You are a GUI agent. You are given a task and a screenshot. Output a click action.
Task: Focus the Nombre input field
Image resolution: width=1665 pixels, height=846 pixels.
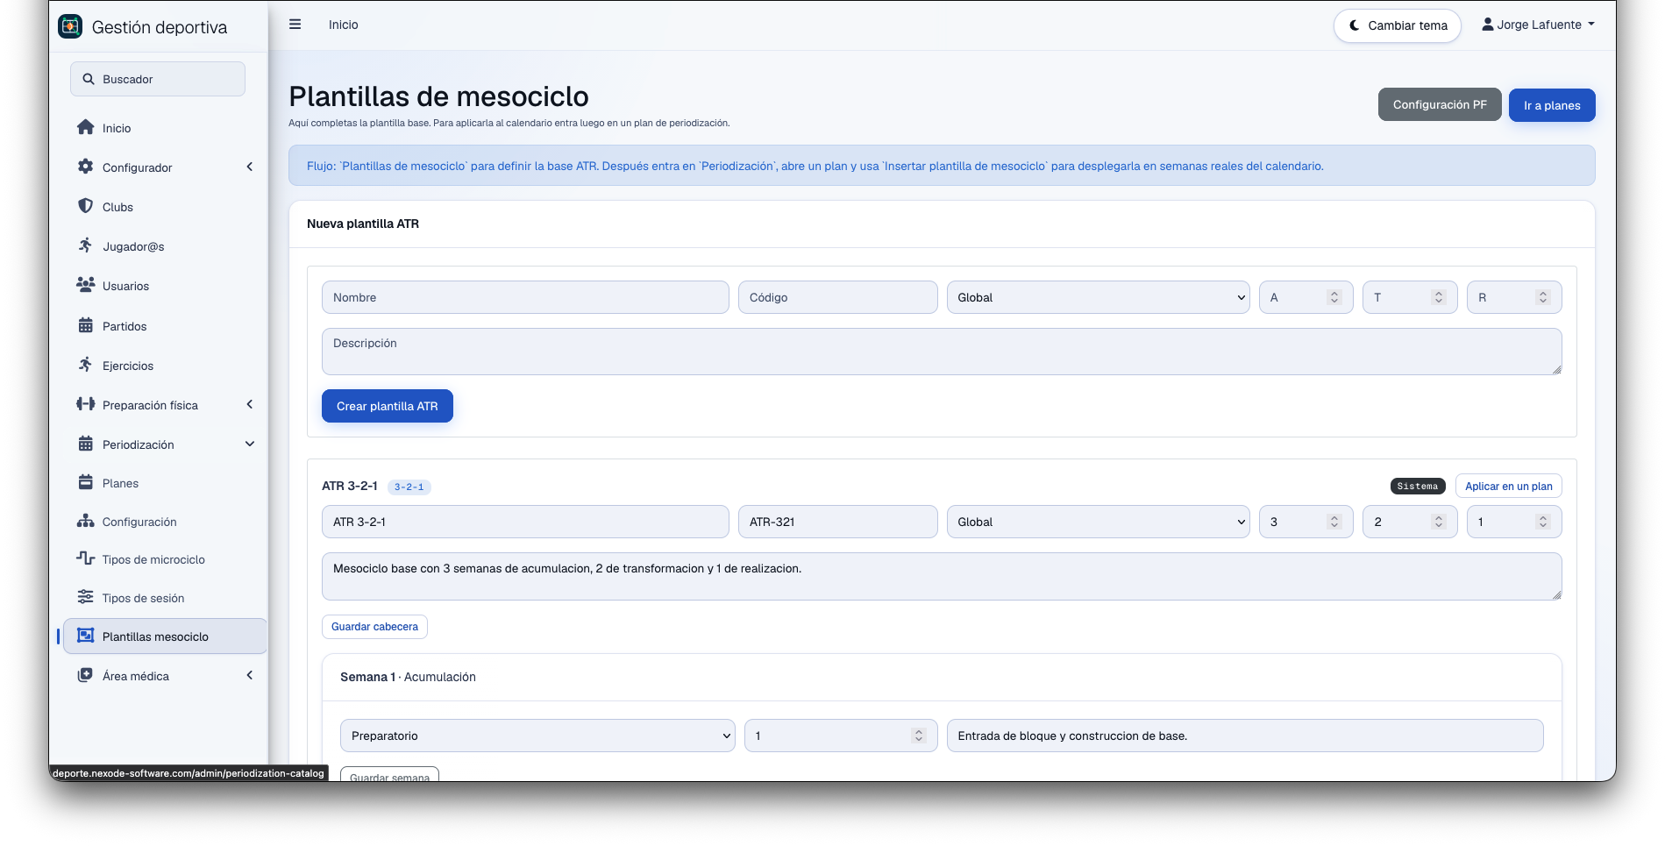[x=525, y=297]
